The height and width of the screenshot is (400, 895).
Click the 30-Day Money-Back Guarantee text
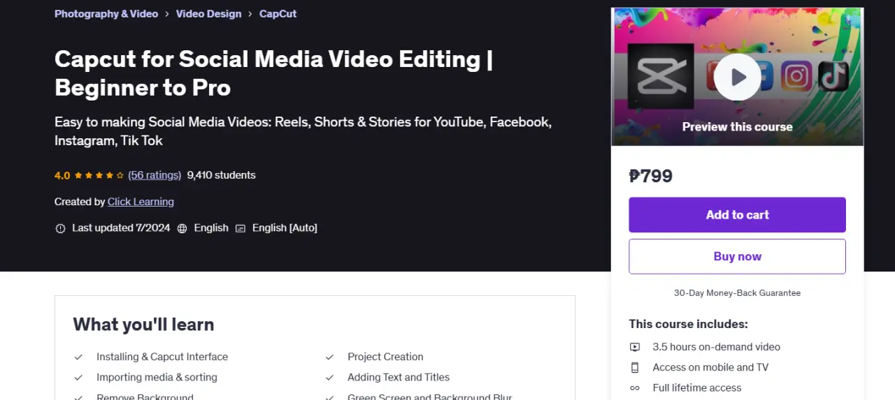pos(737,293)
